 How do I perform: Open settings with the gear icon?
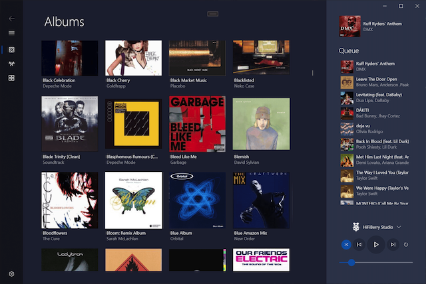11,274
